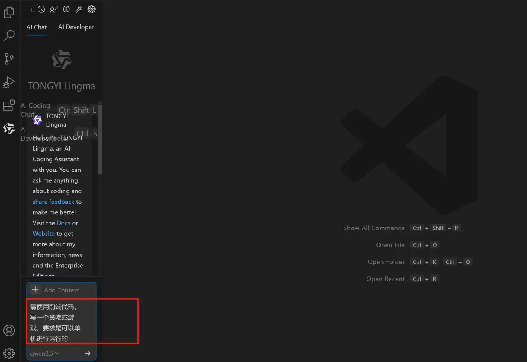Click 'Open Recent' on the welcome screen

(385, 279)
